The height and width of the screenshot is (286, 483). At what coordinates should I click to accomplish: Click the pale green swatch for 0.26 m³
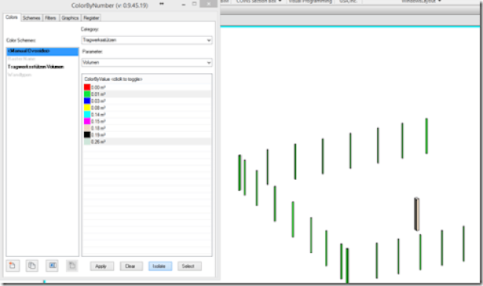87,142
